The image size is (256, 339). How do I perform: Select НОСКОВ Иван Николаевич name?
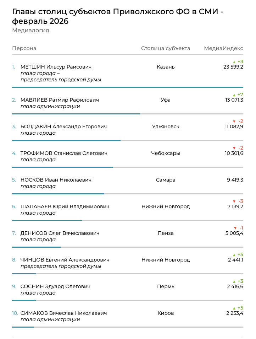(56, 180)
